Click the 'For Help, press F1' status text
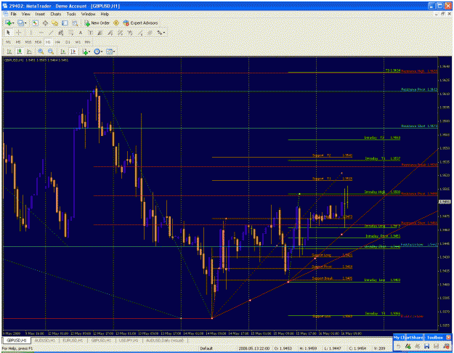 17,349
